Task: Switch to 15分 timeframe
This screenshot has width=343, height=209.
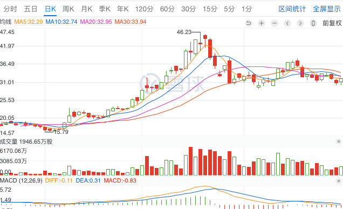Action: 210,9
